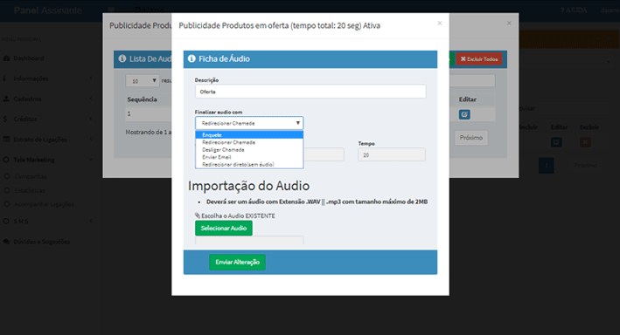Open Acompanhar Ligações submenu item
Screen dimensions: 620x335
coord(44,204)
